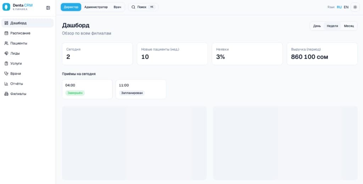Viewport: 363px width, 184px height.
Task: Open the Расписание section
Action: pos(28,33)
